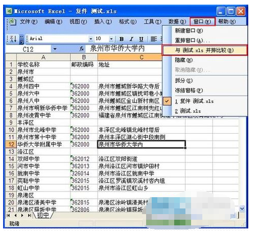Click column A header
Image resolution: width=259 pixels, height=231 pixels.
tap(43, 57)
